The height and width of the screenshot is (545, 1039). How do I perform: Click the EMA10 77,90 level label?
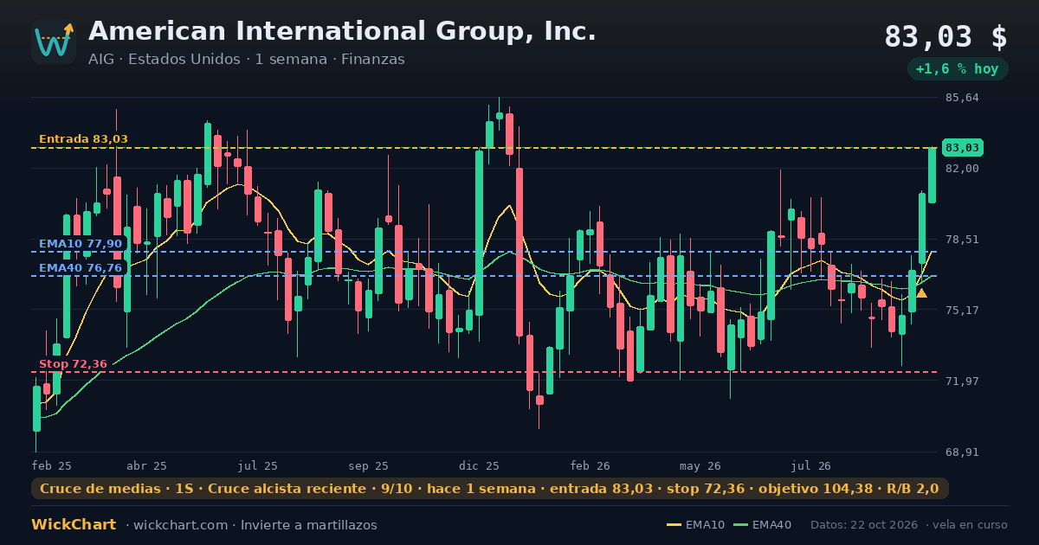tap(81, 244)
